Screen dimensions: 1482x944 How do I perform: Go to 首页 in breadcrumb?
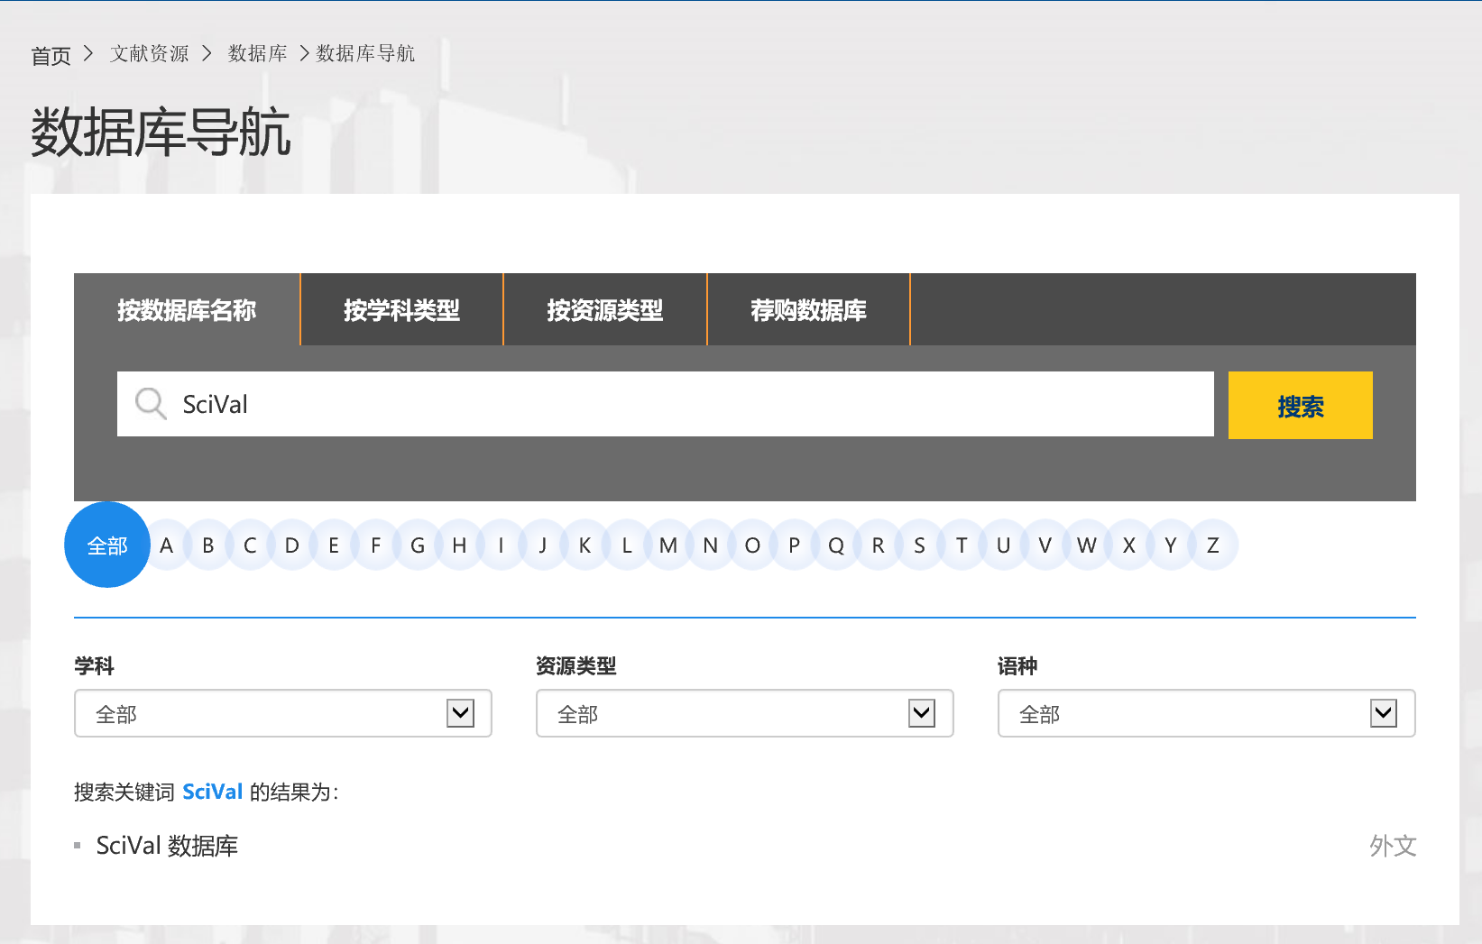point(51,56)
